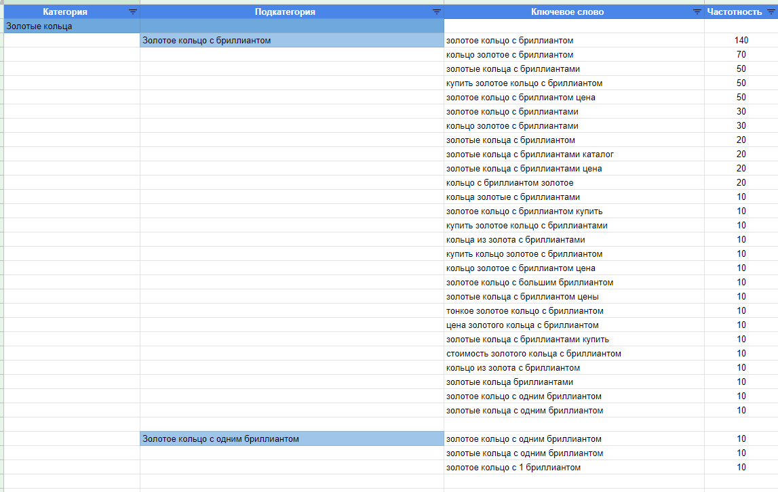Screen dimensions: 778x492
Task: Select keyword 'золотые кольца с бриллиантами цена'
Action: point(524,169)
